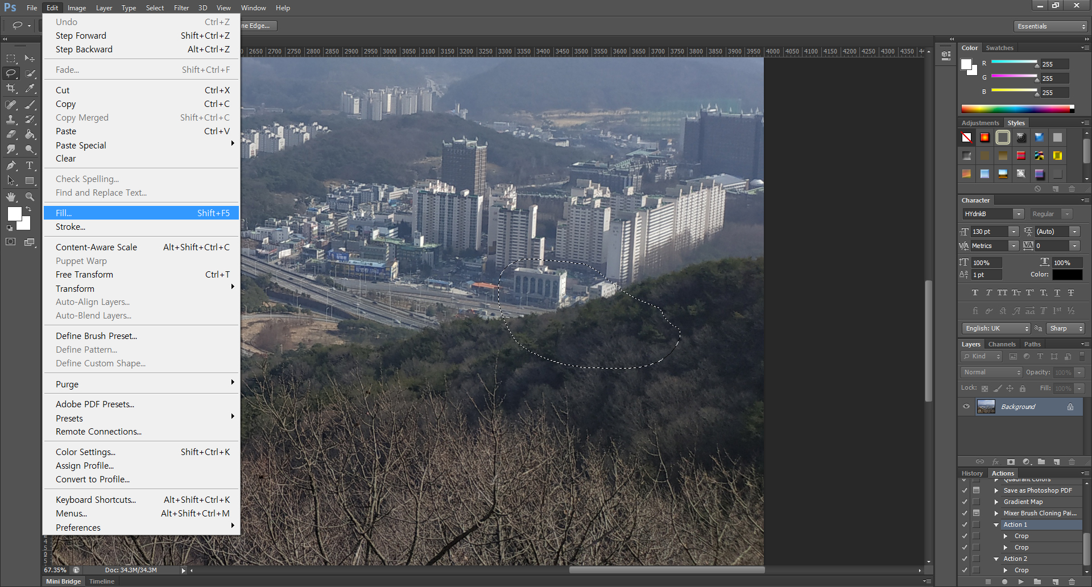This screenshot has width=1092, height=587.
Task: Play the selected action
Action: [x=1021, y=581]
